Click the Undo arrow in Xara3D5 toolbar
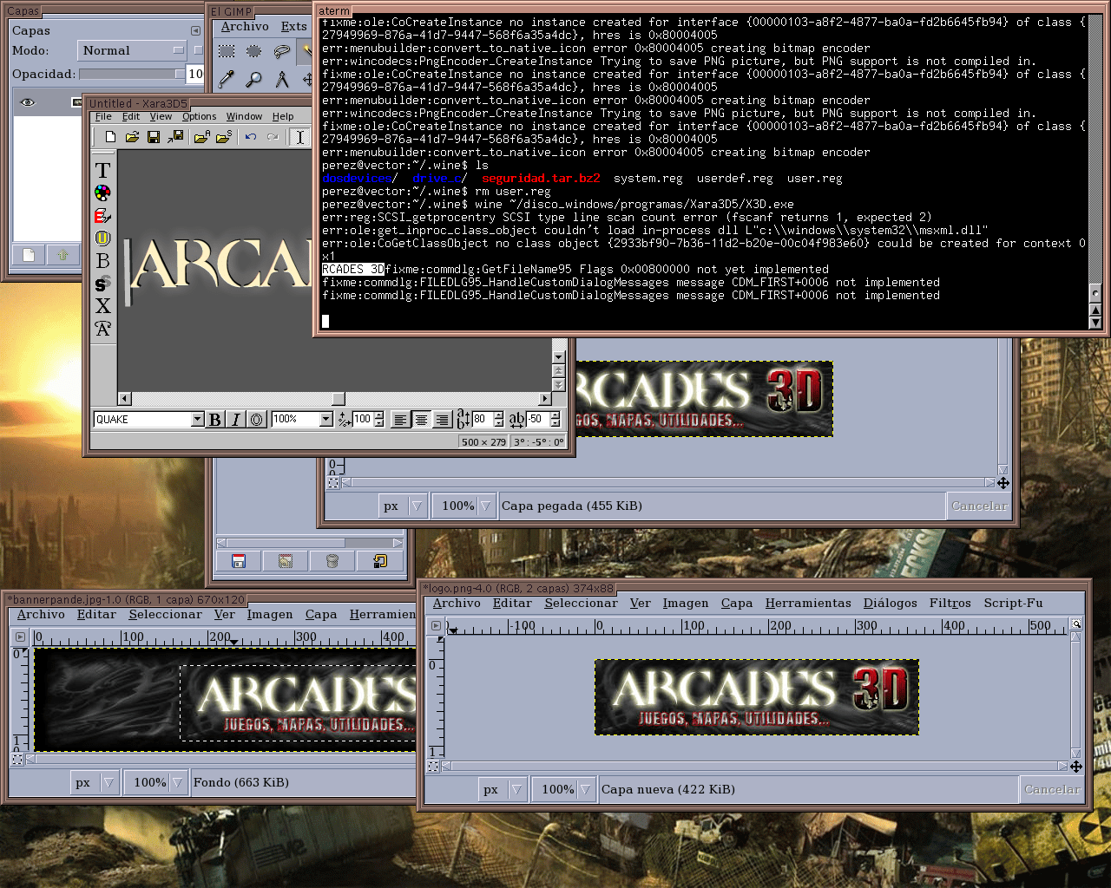This screenshot has width=1111, height=888. 251,137
